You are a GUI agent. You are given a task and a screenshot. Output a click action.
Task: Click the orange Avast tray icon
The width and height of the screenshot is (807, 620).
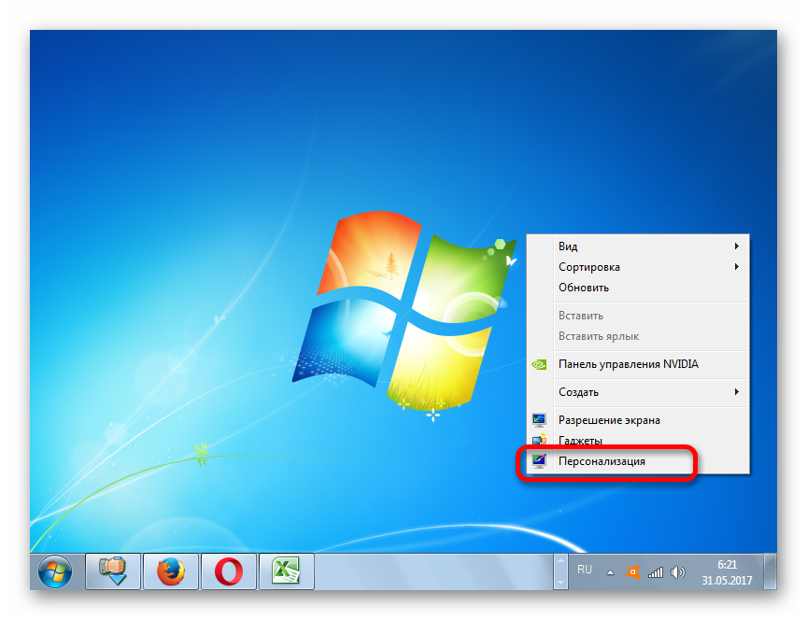633,571
